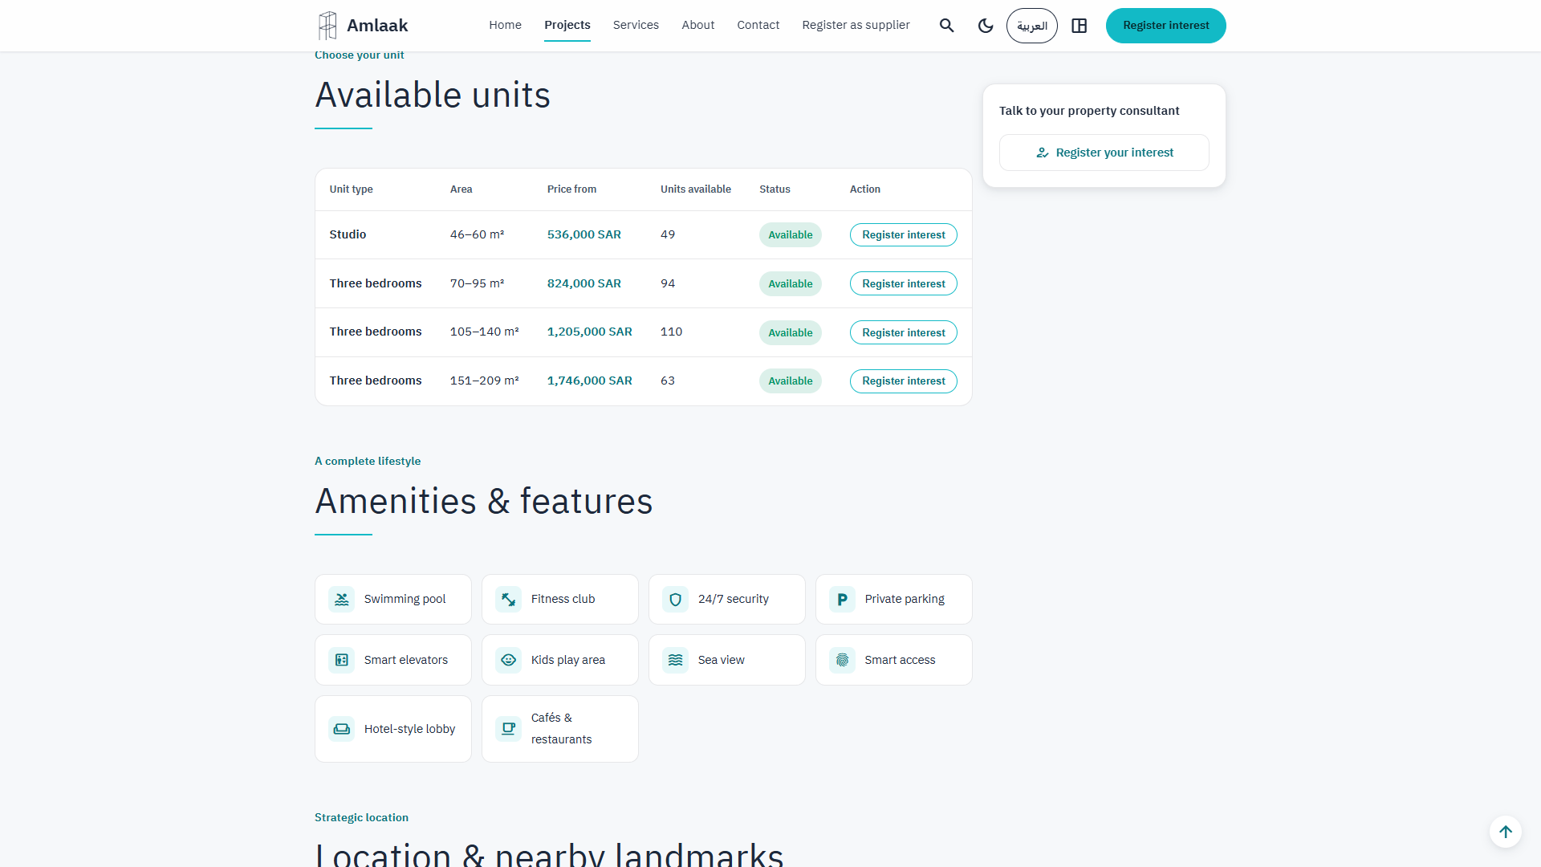Screen dimensions: 1541x867
Task: Click the Sea view waves icon
Action: point(676,660)
